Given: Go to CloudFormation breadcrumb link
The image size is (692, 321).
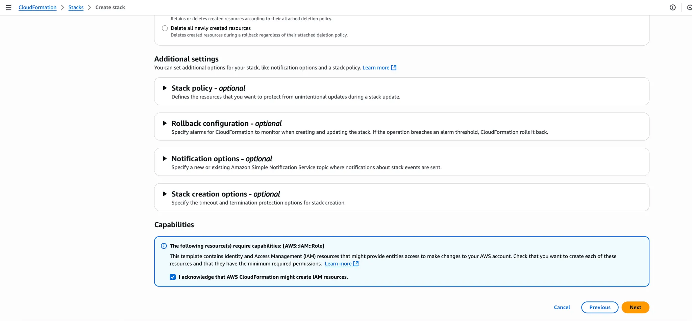Looking at the screenshot, I should (38, 7).
